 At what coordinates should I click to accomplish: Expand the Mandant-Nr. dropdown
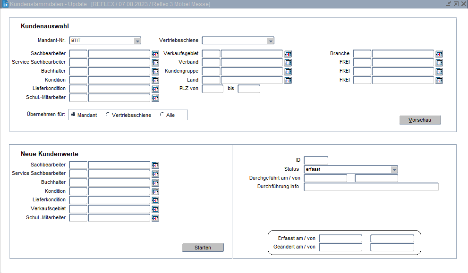click(137, 41)
